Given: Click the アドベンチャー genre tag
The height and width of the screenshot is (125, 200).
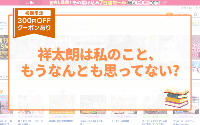Looking at the screenshot, I should coord(93,116).
